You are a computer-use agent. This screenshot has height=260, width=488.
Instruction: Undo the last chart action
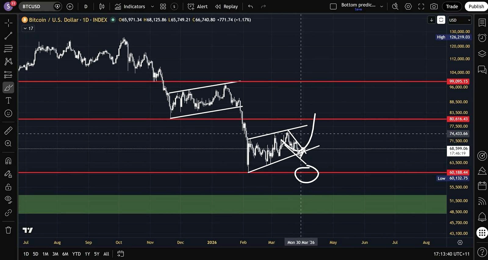click(x=250, y=6)
